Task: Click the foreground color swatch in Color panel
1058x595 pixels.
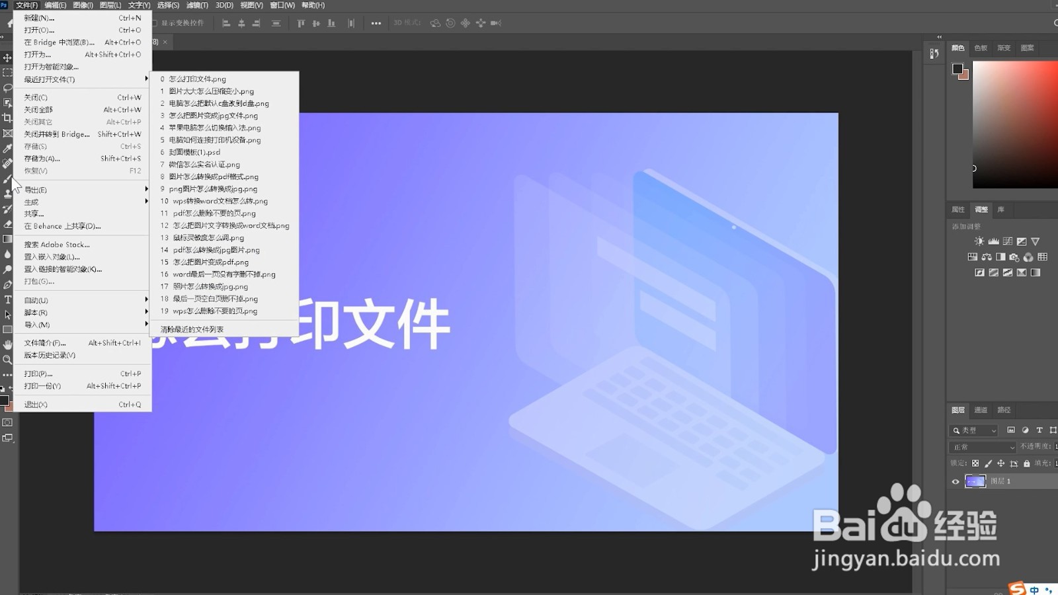Action: pos(957,69)
